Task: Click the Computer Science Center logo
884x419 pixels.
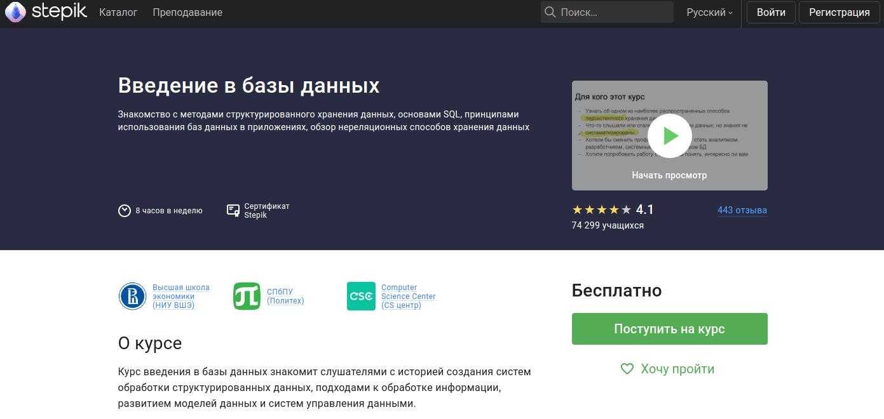Action: pos(361,296)
